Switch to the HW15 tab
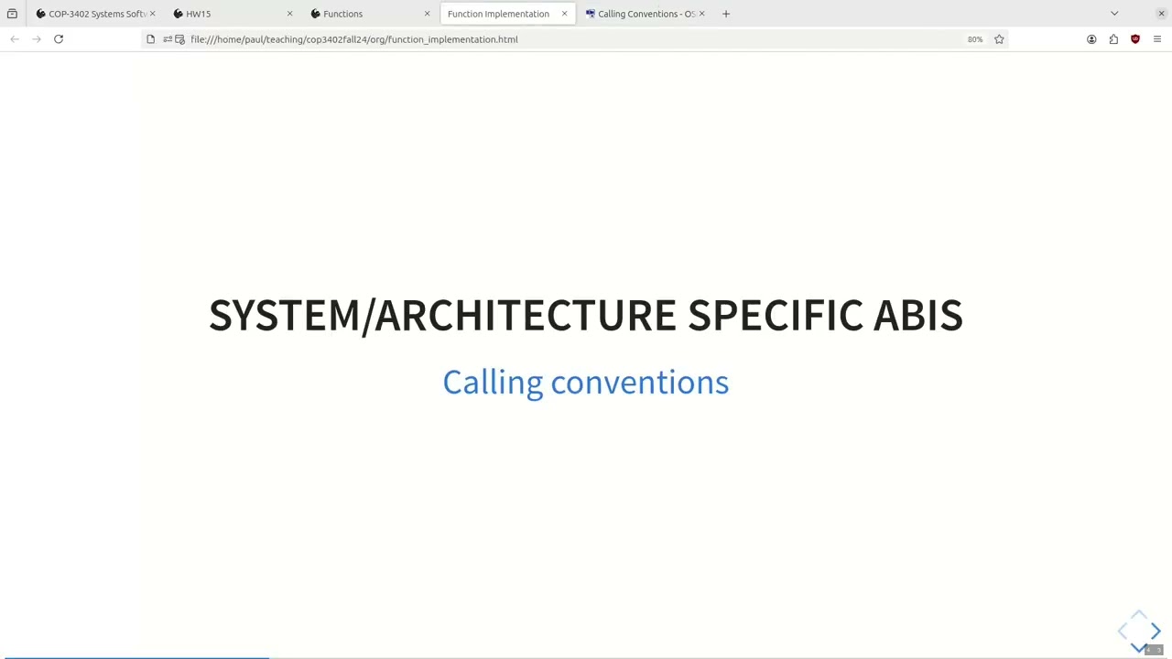1172x659 pixels. 233,14
